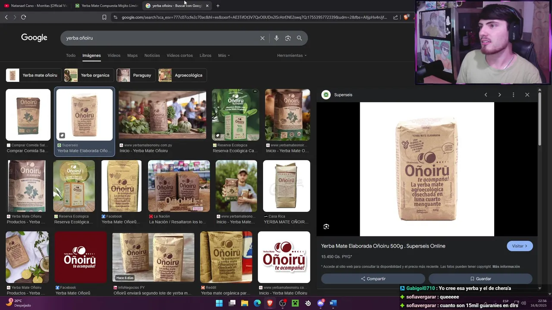Image resolution: width=552 pixels, height=310 pixels.
Task: Close the yerba oñoiru tab
Action: [207, 6]
